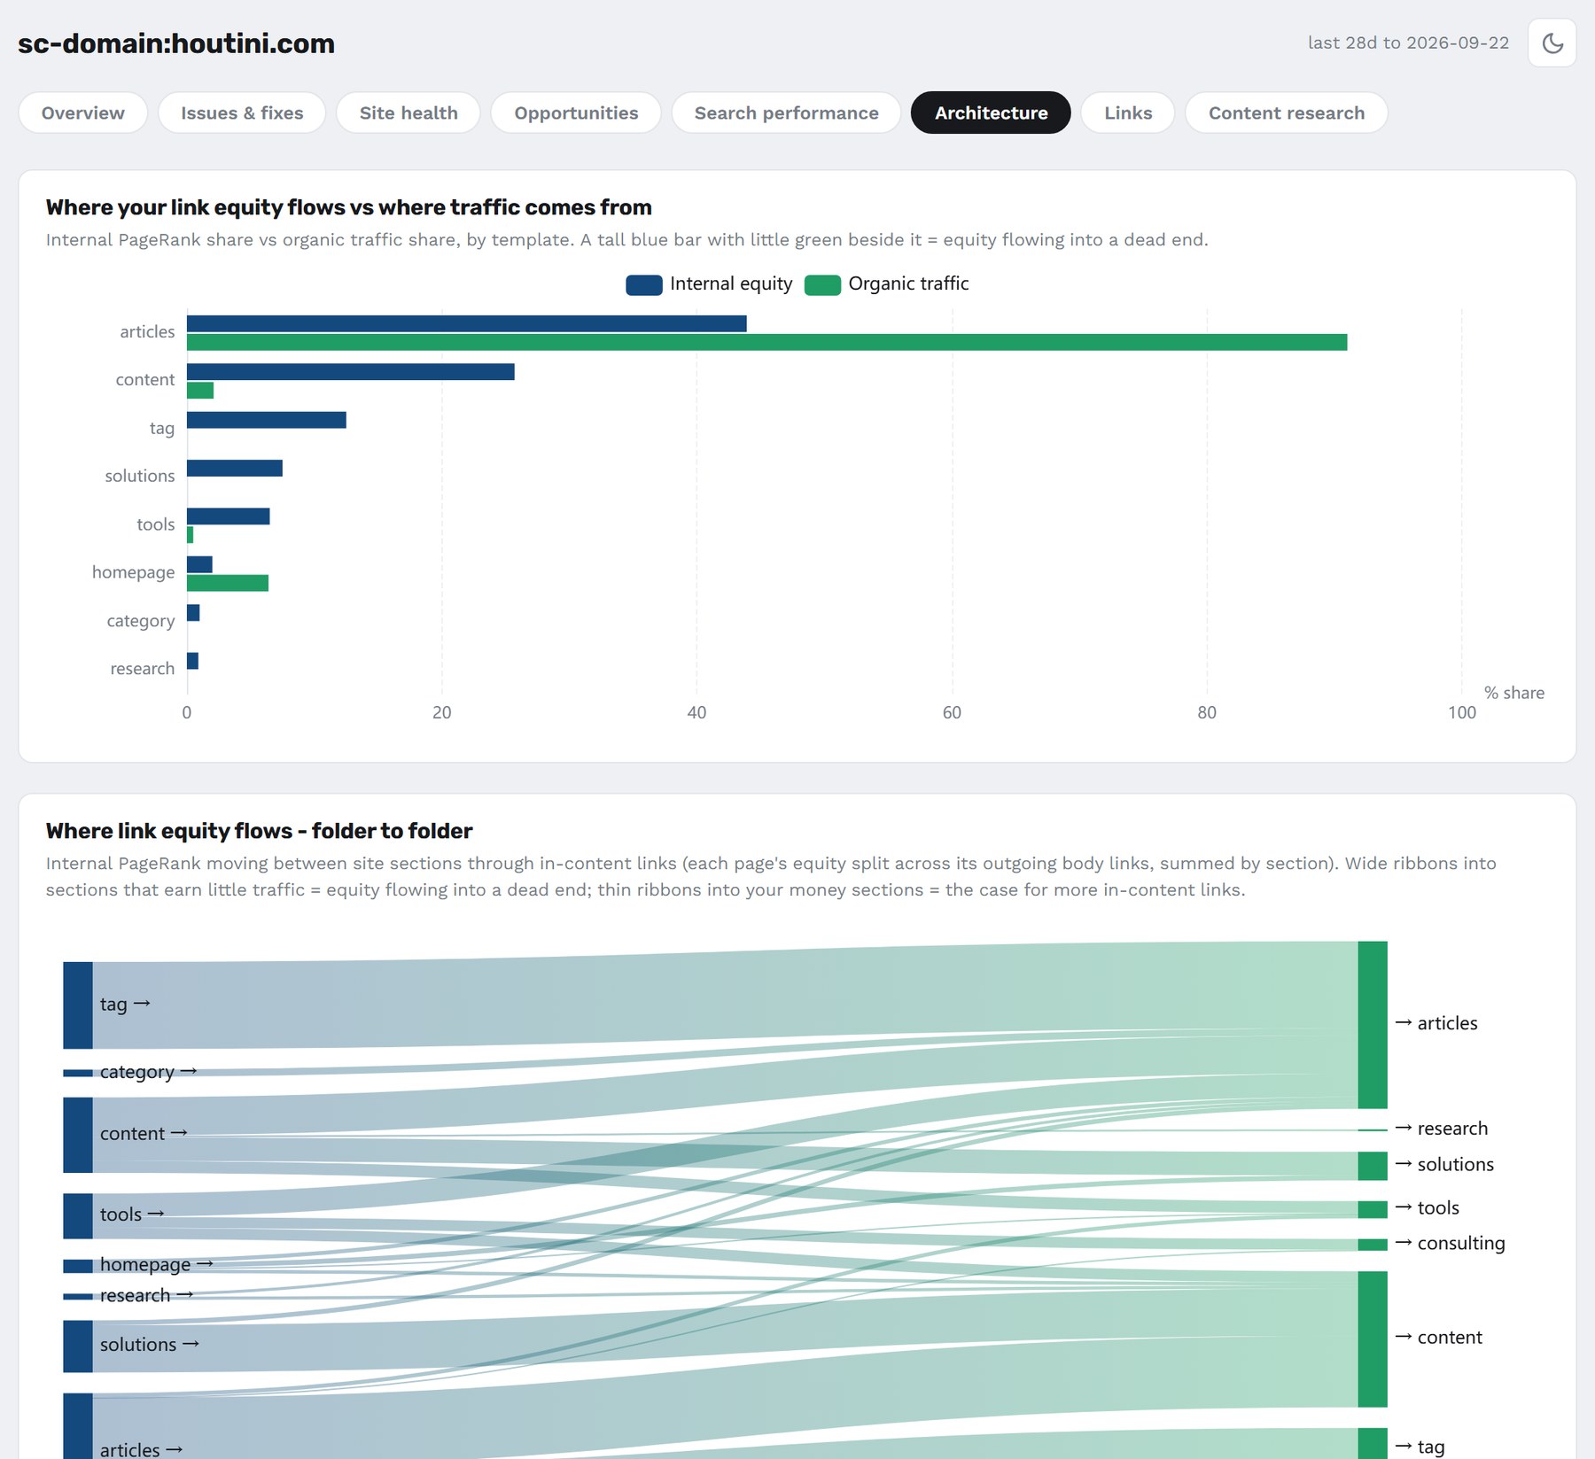
Task: Select the 'research →' source label
Action: click(146, 1295)
